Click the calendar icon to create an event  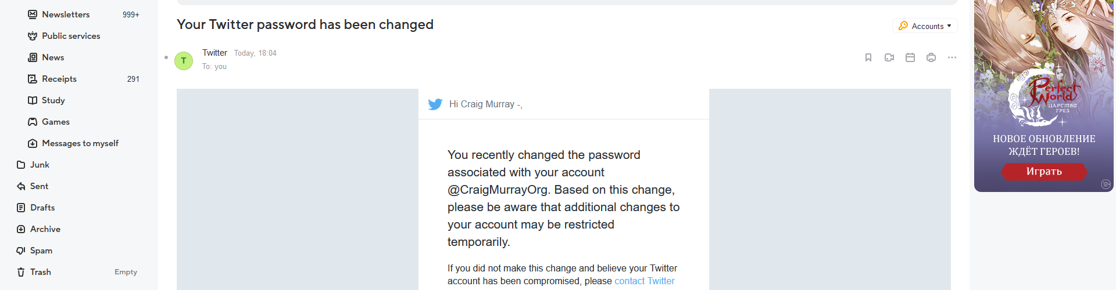pyautogui.click(x=910, y=57)
